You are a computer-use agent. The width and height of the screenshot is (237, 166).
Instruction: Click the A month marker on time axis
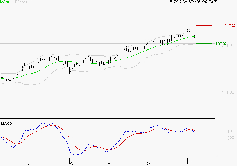tap(71, 163)
